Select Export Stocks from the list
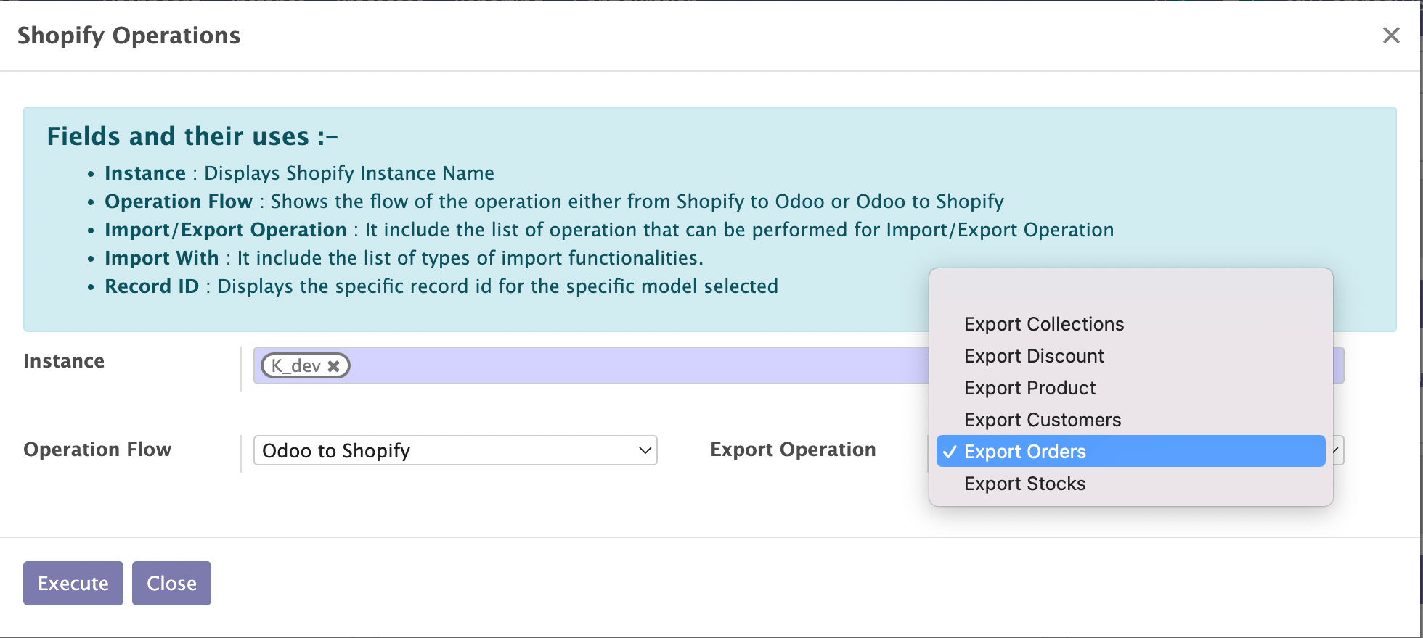Image resolution: width=1423 pixels, height=638 pixels. tap(1024, 484)
